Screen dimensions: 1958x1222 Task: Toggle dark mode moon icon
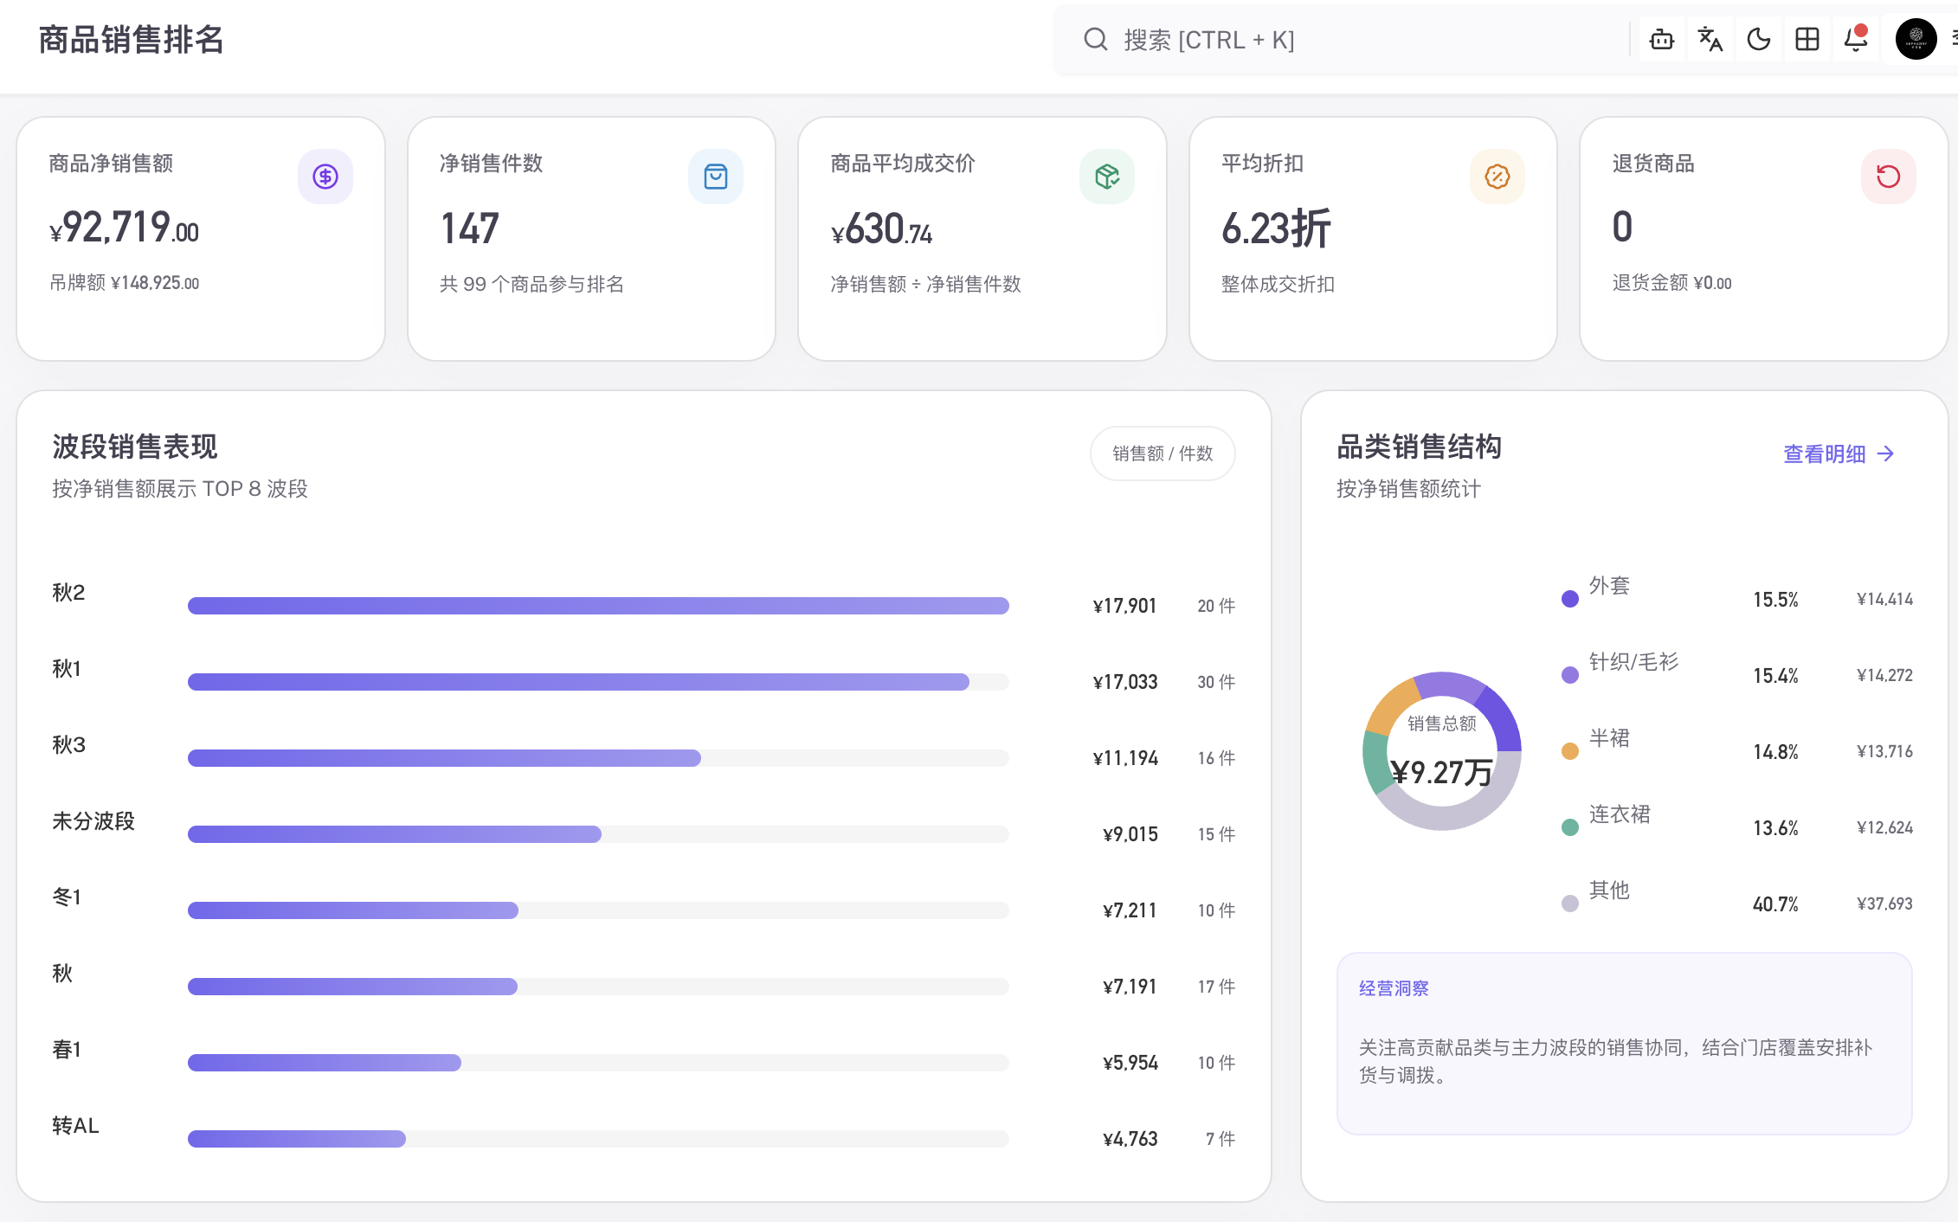pyautogui.click(x=1758, y=39)
